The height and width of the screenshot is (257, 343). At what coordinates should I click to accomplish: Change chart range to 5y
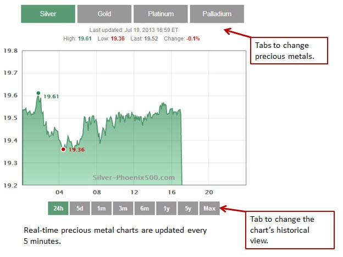coord(187,209)
